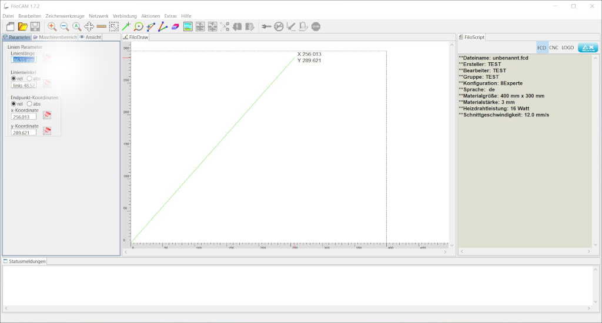This screenshot has width=602, height=323.
Task: Select 'rel' under Endpunkt-Koordinaten
Action: [x=14, y=103]
